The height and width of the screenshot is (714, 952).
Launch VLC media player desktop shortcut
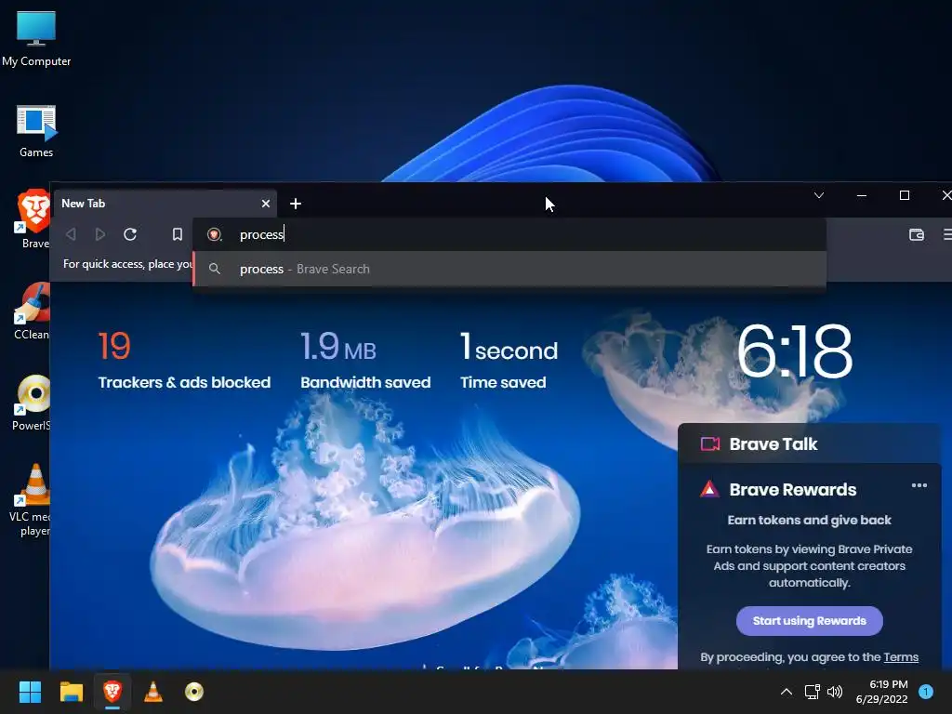point(31,499)
